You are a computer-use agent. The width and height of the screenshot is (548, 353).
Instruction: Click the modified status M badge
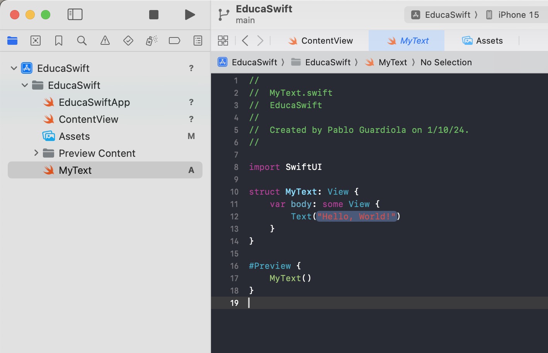pyautogui.click(x=191, y=136)
